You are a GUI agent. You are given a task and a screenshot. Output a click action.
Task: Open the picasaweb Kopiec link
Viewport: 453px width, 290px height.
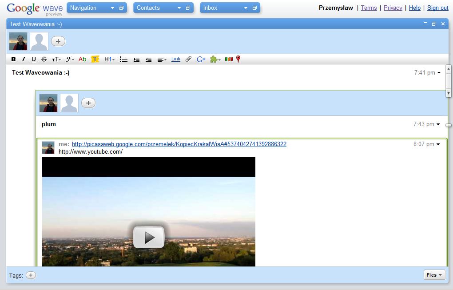[179, 144]
